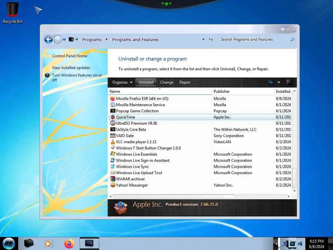Click 'Sony Corporation' publisher cell

[229, 136]
